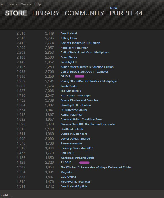
Task: Open Serious Sam HD: The Second Encounter
Action: tap(88, 124)
